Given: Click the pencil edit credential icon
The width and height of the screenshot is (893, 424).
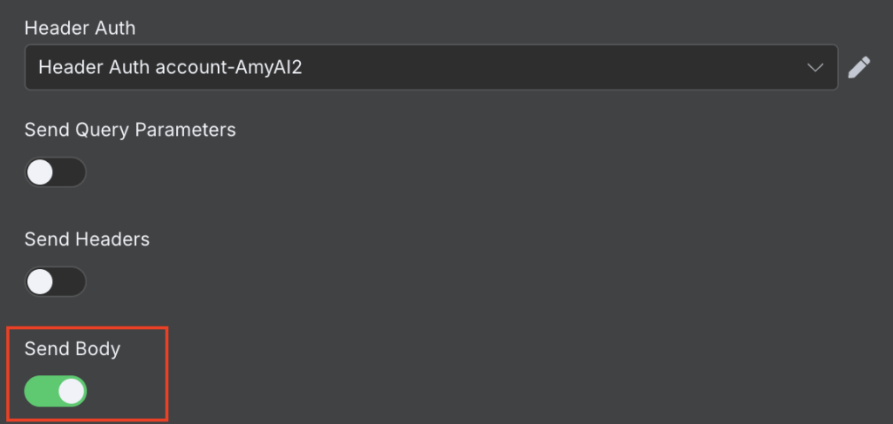Looking at the screenshot, I should 859,68.
